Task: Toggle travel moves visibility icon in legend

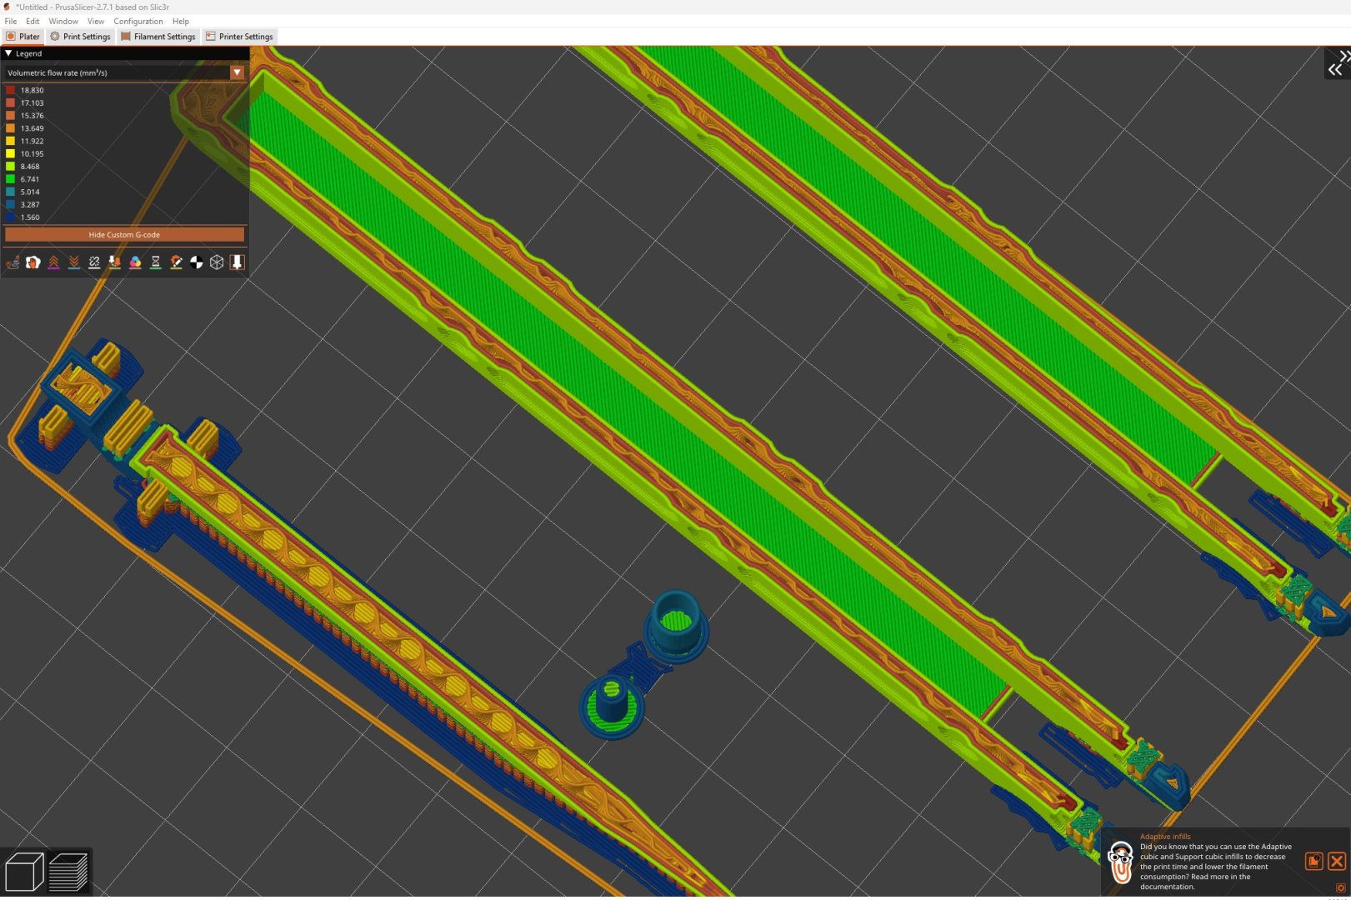Action: [13, 262]
